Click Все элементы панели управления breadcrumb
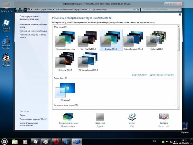Viewport: 193px width, 145px height. [x=71, y=10]
